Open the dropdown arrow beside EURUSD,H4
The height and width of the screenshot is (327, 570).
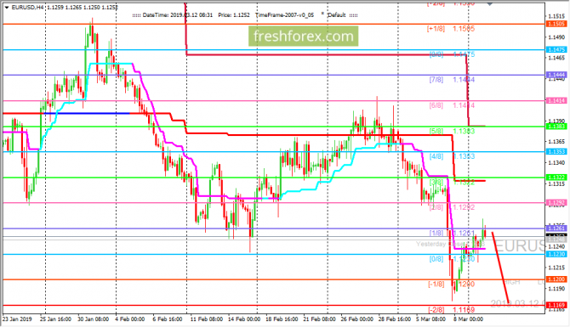coord(7,8)
